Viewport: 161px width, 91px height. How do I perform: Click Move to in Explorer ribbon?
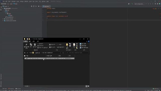[52, 44]
